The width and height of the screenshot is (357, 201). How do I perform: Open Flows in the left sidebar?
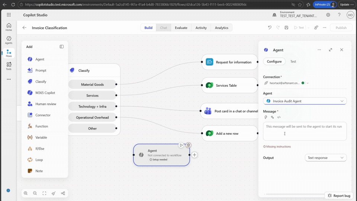coord(9,53)
